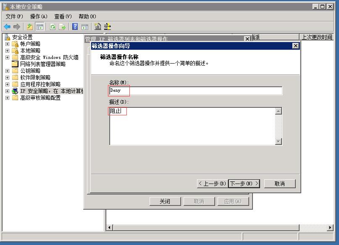Image resolution: width=339 pixels, height=245 pixels.
Task: Expand the 本地策略 tree node
Action: [x=7, y=50]
